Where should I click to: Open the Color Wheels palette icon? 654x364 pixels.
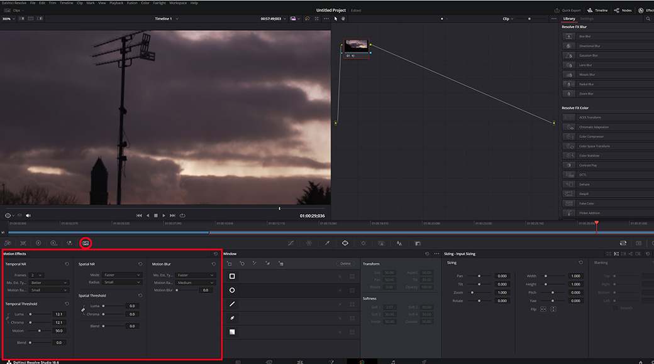click(38, 244)
